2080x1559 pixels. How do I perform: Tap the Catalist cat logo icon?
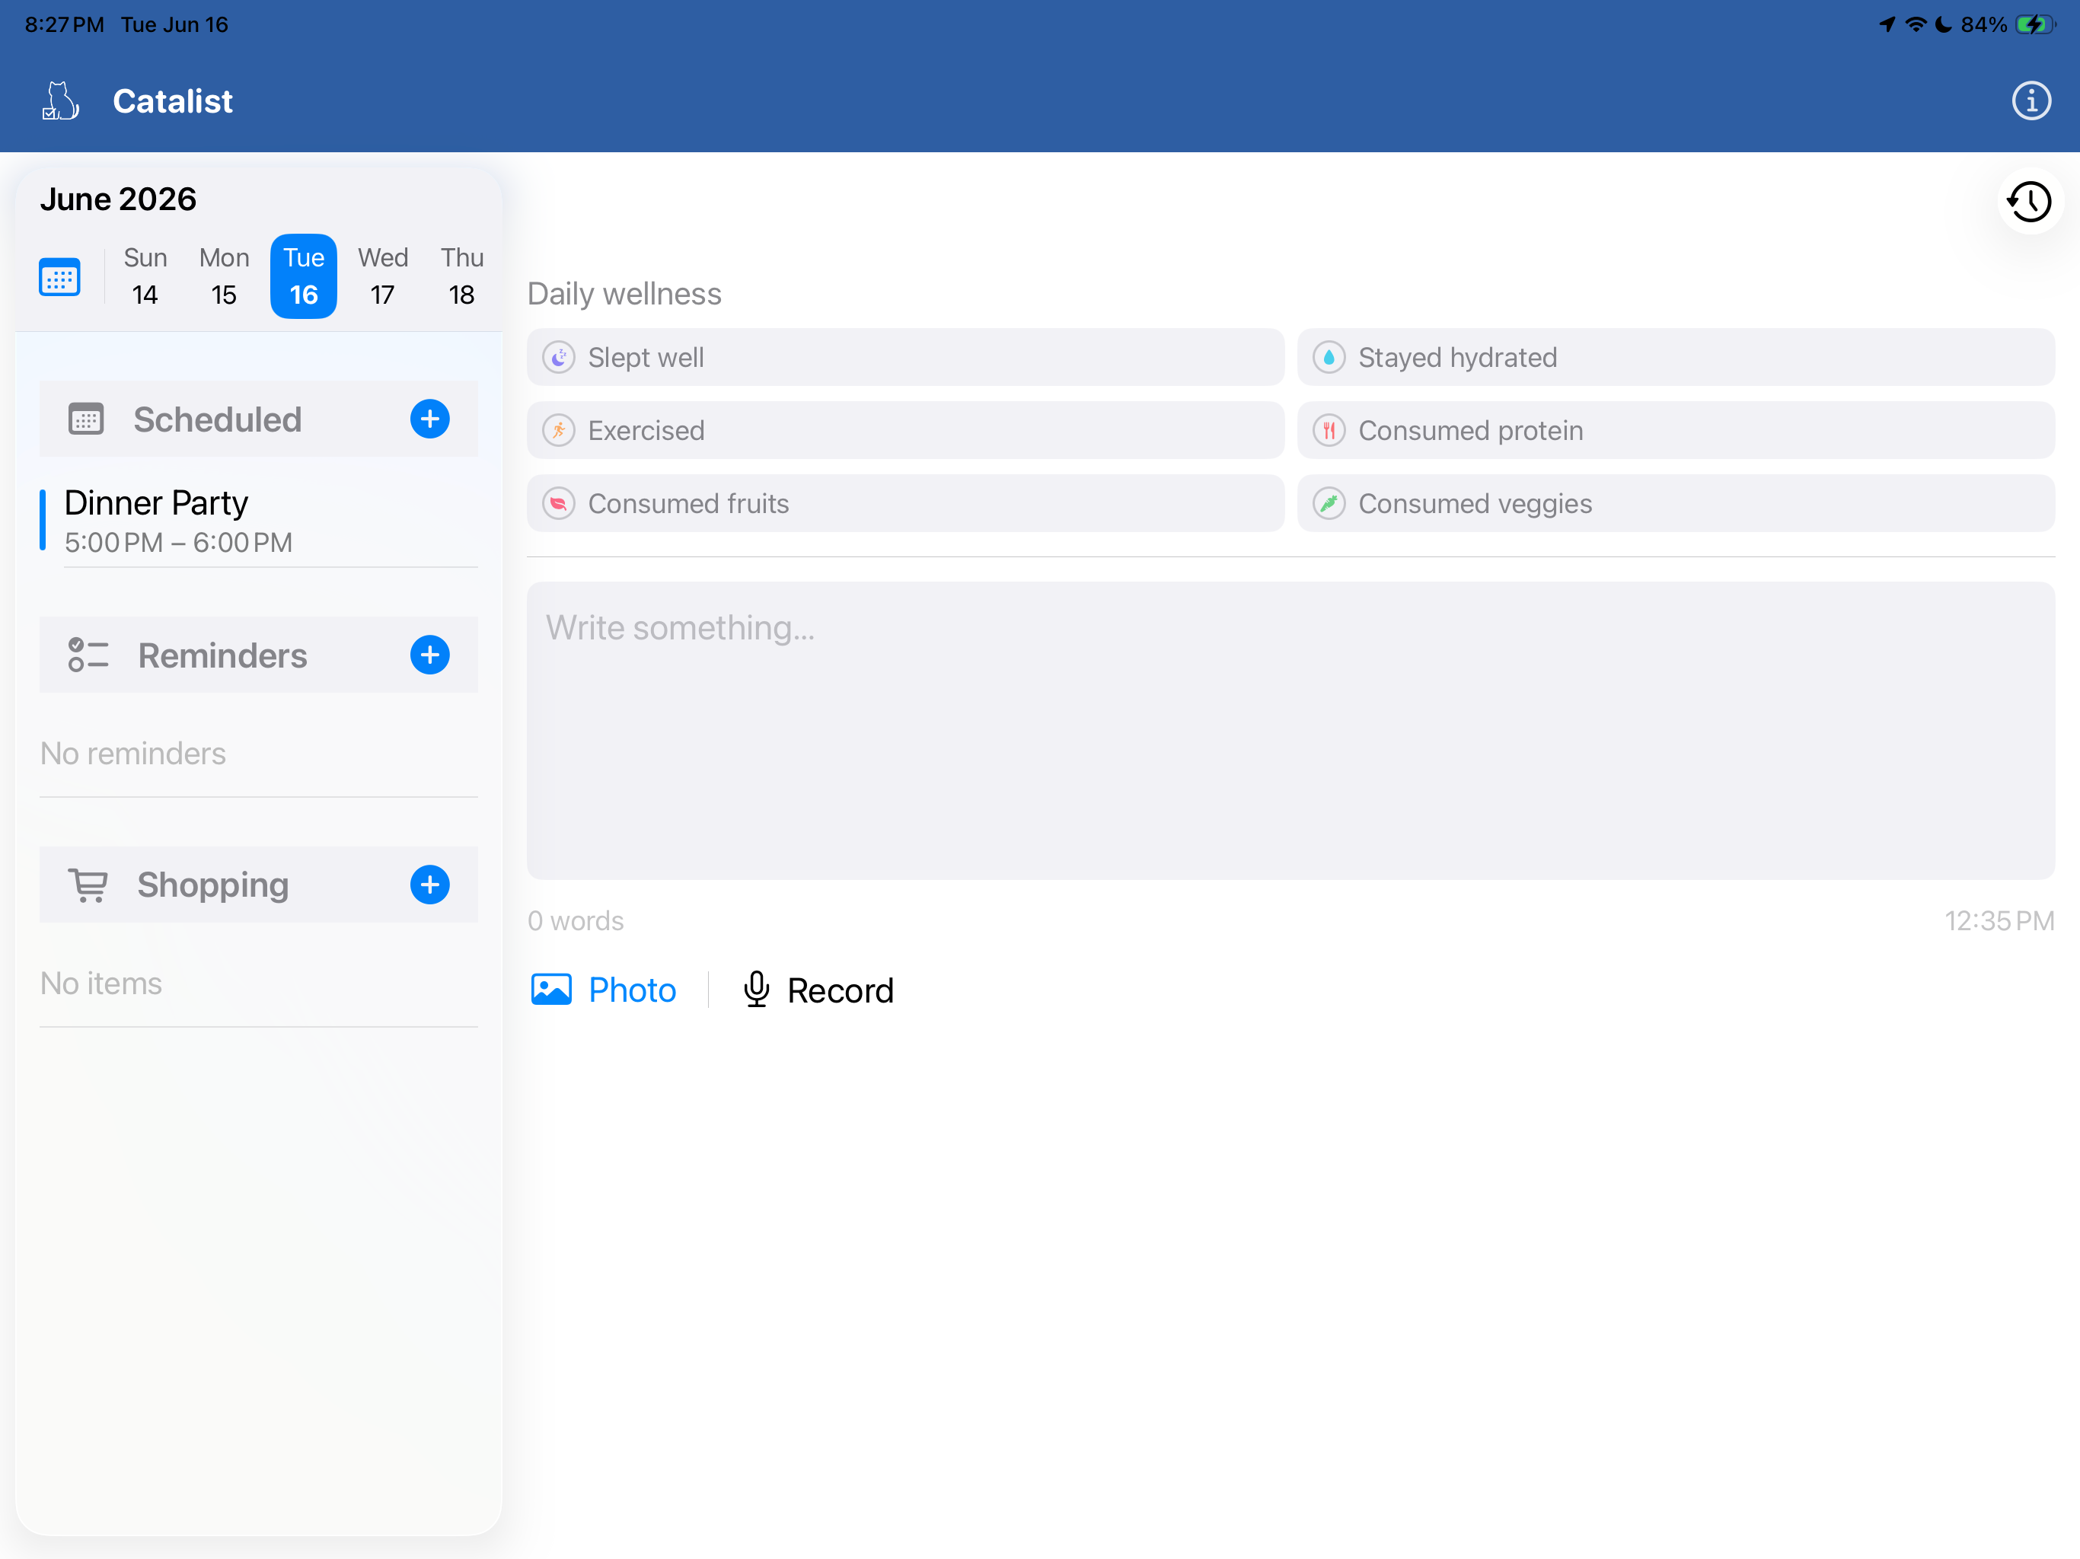tap(61, 100)
